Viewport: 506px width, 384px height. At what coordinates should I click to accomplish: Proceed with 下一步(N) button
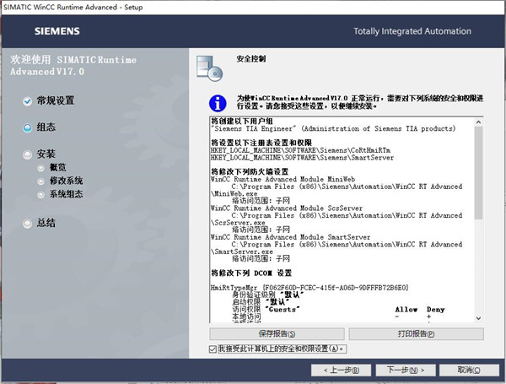[x=406, y=370]
